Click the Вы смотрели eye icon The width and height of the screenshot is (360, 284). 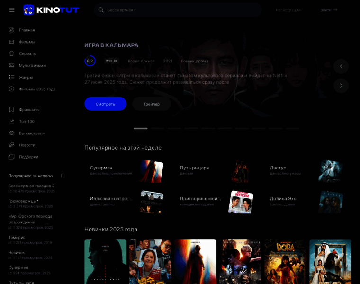point(11,133)
